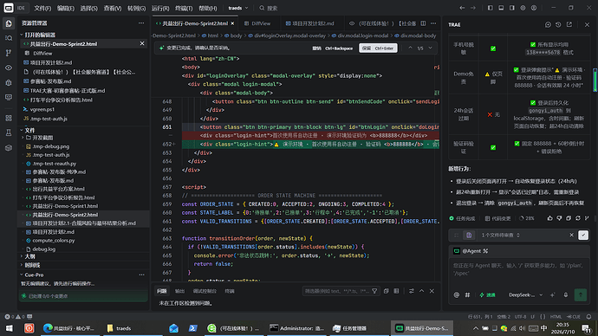Open the Testing flask icon

tap(9, 132)
